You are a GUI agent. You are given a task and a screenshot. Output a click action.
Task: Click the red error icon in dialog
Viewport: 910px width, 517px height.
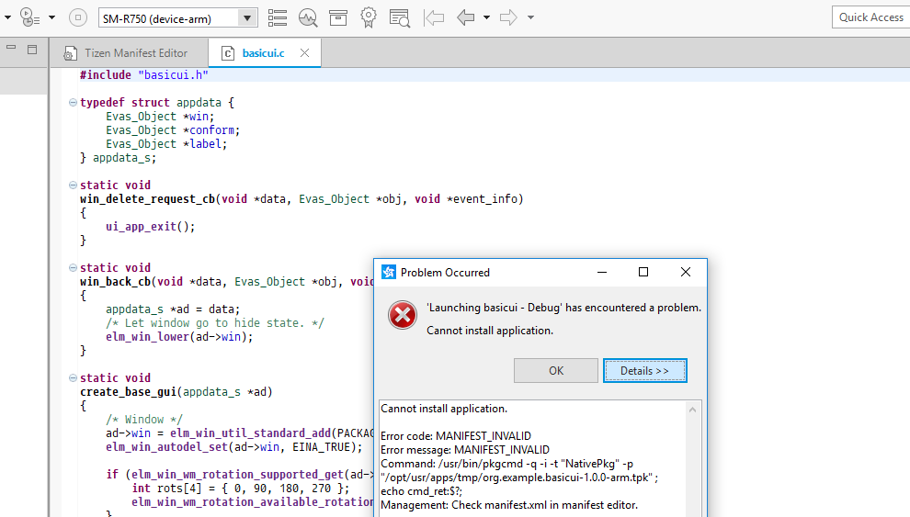(x=402, y=316)
